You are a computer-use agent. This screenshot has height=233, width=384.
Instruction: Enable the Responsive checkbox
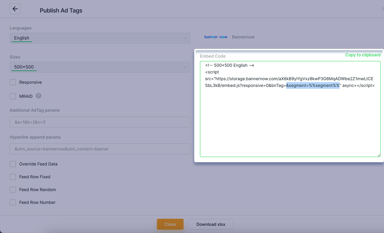[x=13, y=82]
